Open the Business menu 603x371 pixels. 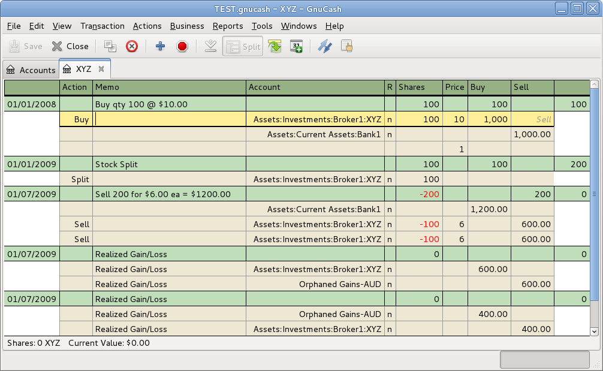pyautogui.click(x=187, y=26)
